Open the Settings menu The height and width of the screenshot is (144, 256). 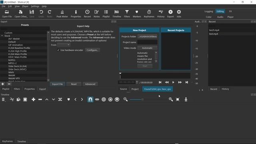[x=35, y=6]
